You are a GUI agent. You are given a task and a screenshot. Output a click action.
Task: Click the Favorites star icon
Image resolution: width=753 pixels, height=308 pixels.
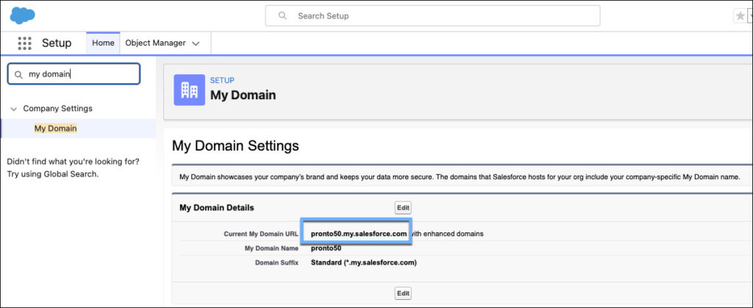click(x=739, y=16)
